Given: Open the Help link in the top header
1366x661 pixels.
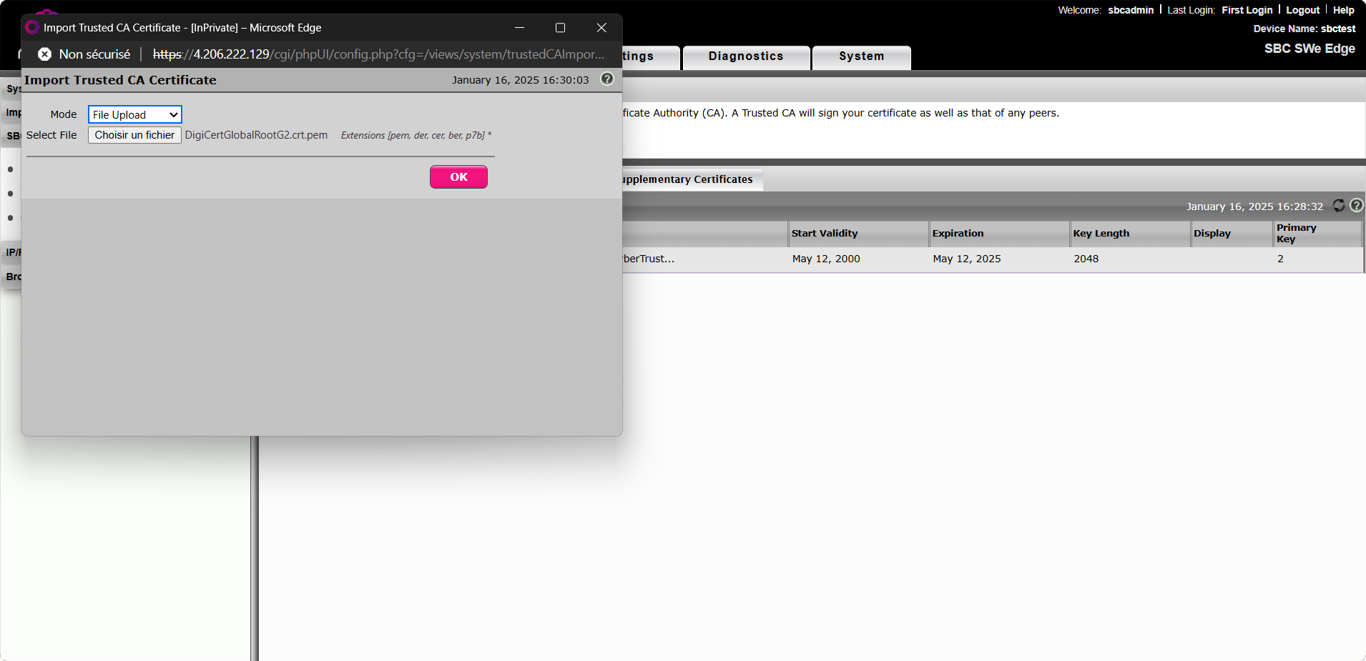Looking at the screenshot, I should click(1343, 10).
